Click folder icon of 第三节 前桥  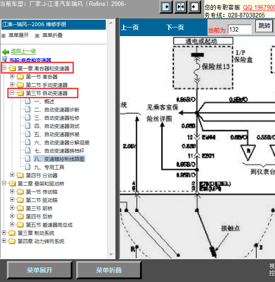[x=20, y=208]
